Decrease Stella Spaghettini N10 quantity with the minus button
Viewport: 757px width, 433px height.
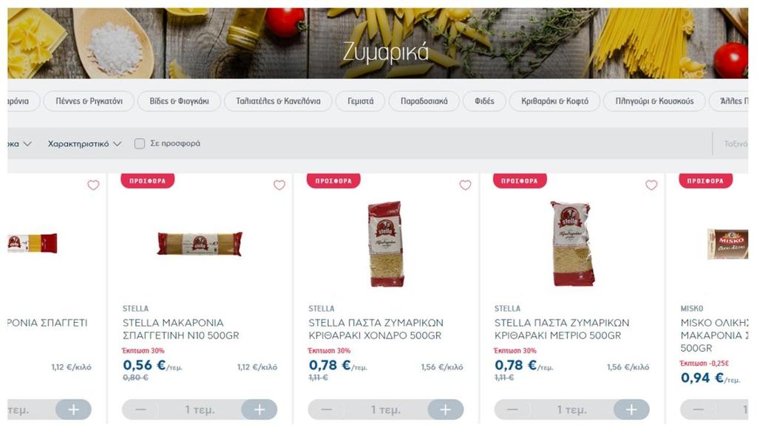[x=140, y=409]
